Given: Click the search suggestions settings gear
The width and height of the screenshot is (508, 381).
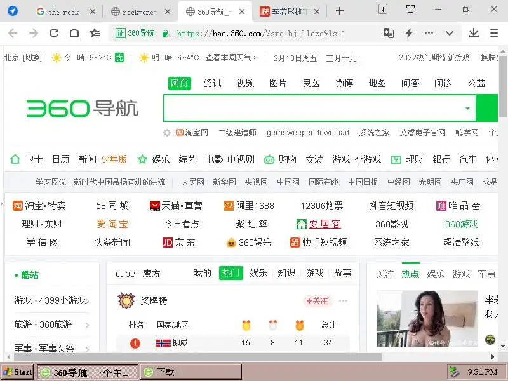Looking at the screenshot, I should tap(167, 133).
